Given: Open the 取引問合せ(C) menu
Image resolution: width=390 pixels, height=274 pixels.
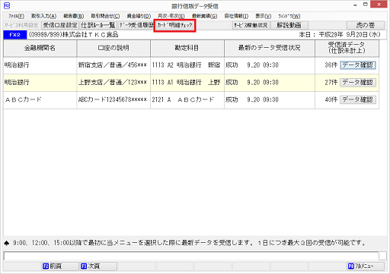Looking at the screenshot, I should click(x=105, y=16).
